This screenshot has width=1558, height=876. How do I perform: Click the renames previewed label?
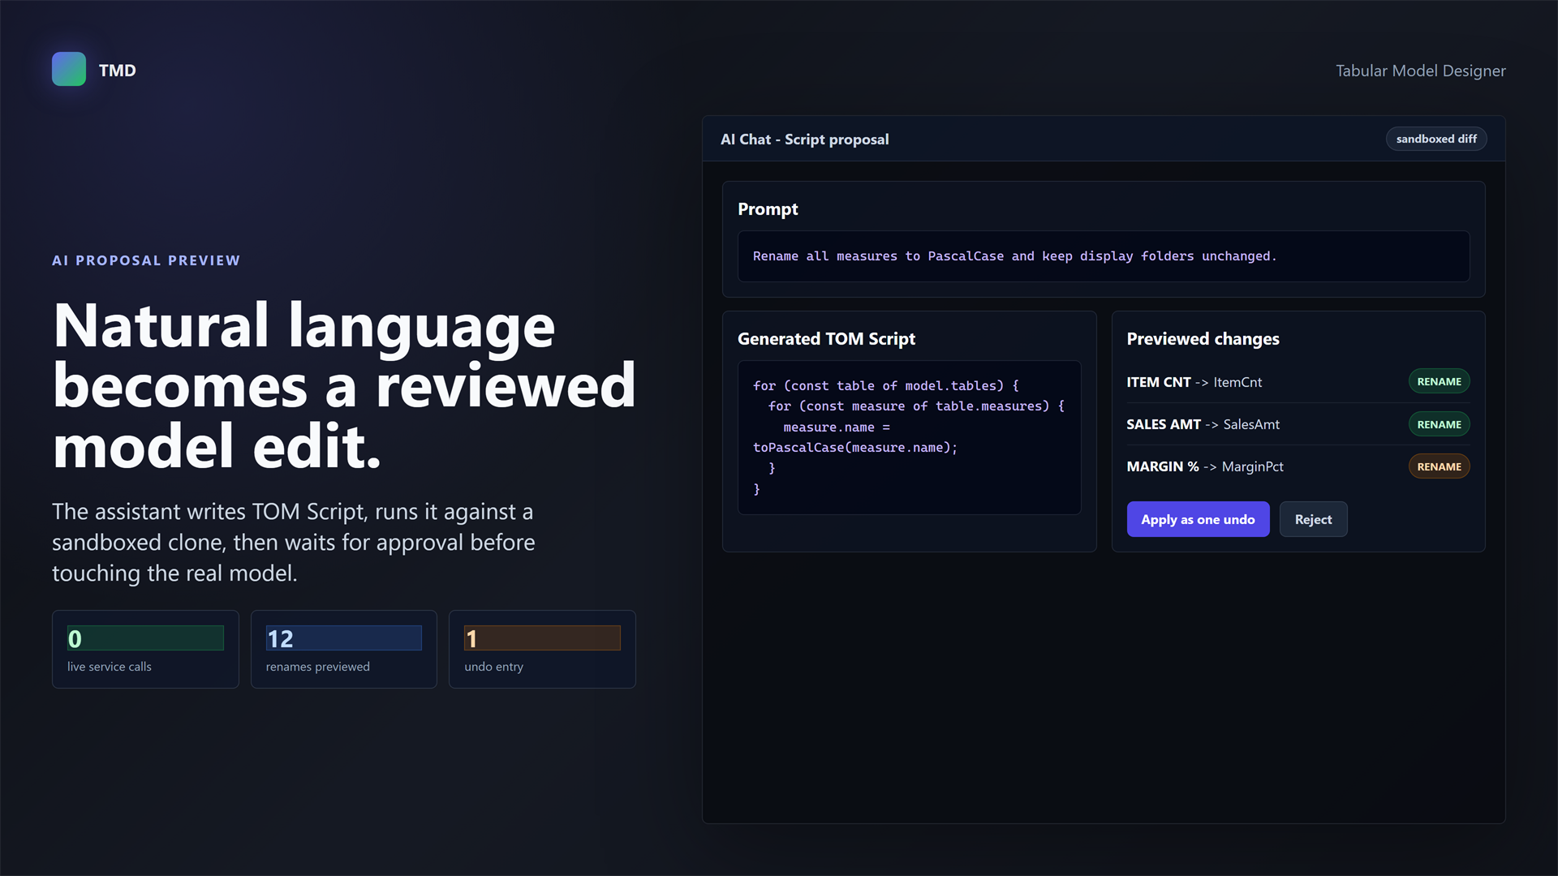318,667
